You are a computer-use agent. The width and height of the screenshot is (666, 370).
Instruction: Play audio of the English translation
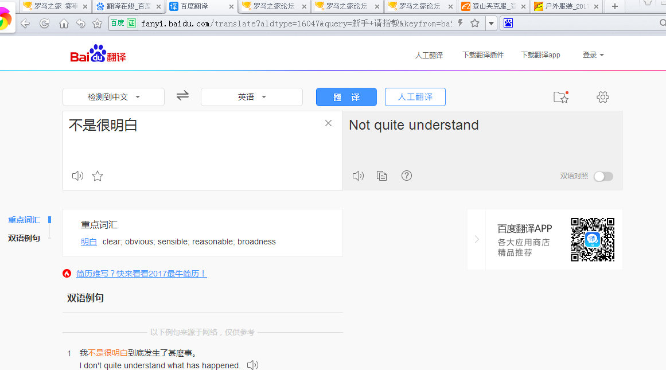358,176
